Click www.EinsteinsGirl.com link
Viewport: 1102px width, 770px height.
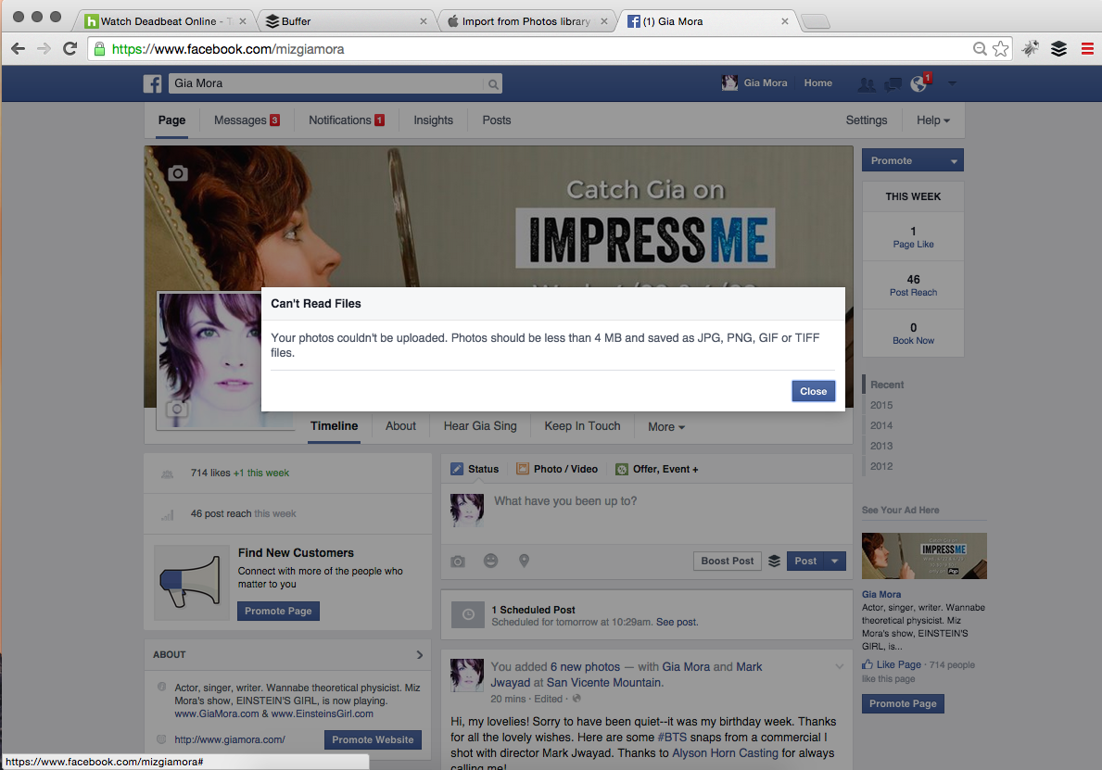tap(322, 713)
